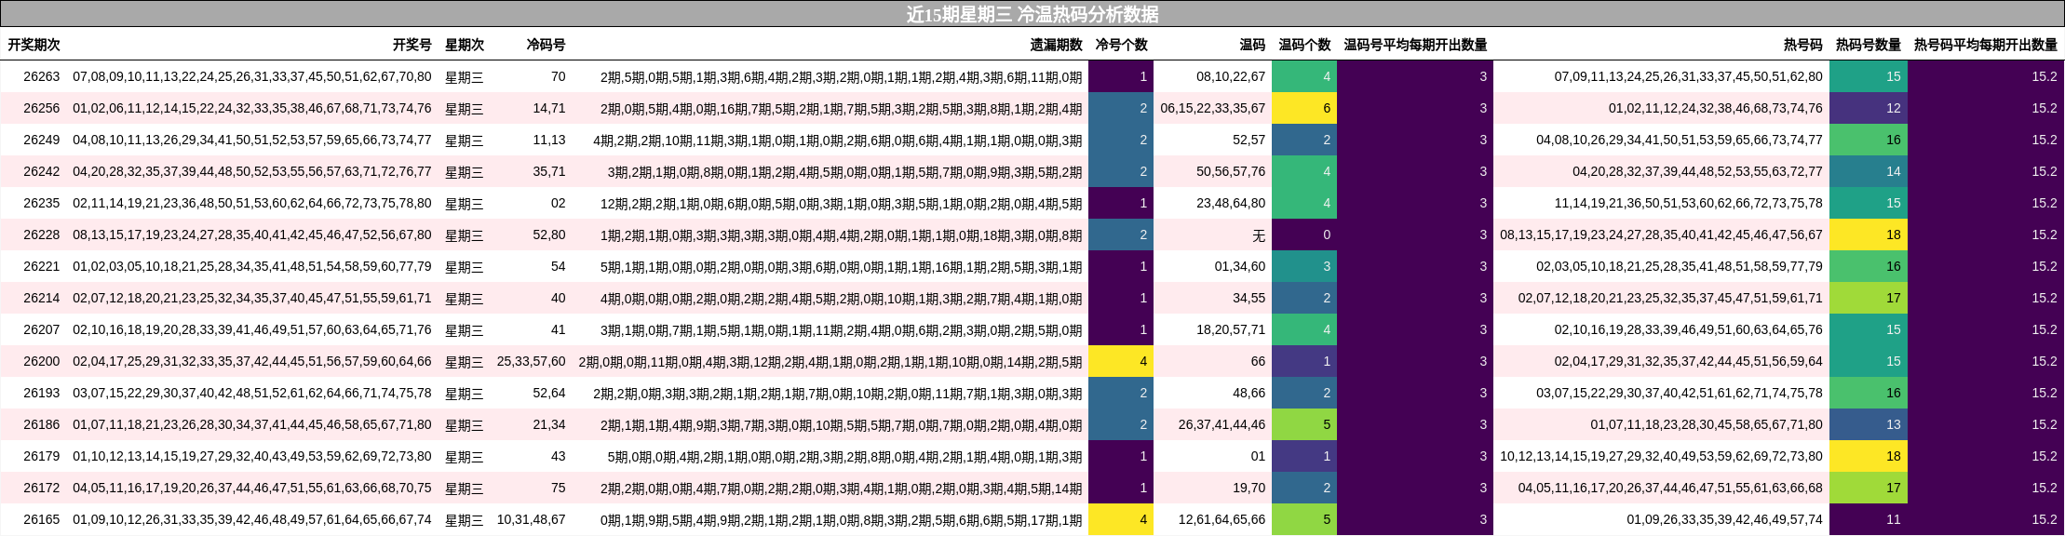Select period number 26179
Screen dimensions: 2065x536
42,456
